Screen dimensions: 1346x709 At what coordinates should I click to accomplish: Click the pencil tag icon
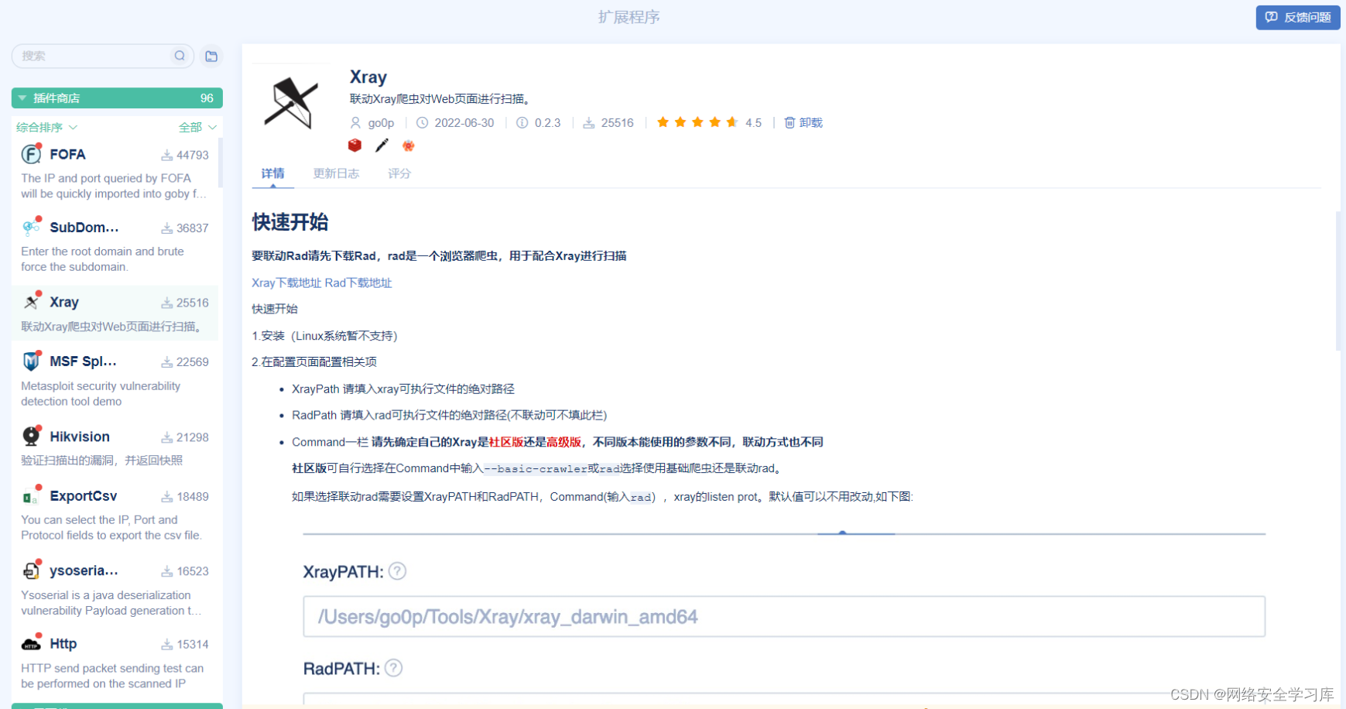382,146
